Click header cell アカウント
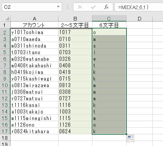163x146 pixels. [34, 25]
